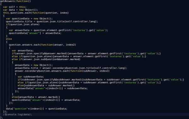Click 'this.questions.each(function(question, index)' line
The width and height of the screenshot is (189, 119).
click(x=36, y=13)
